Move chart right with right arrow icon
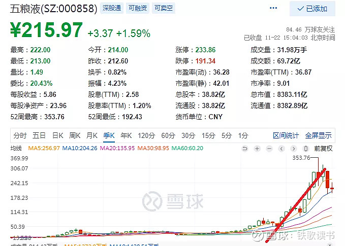Image resolution: width=345 pixels, height=246 pixels. (x=294, y=149)
